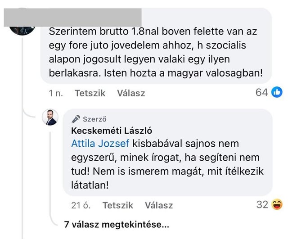Image resolution: width=288 pixels, height=239 pixels.
Task: Click the laughing emoji reaction icon
Action: pyautogui.click(x=277, y=204)
